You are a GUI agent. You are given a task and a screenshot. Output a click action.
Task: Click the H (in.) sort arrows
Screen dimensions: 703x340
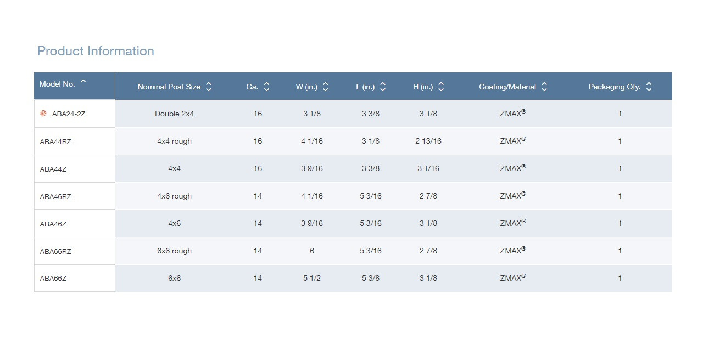pos(441,87)
